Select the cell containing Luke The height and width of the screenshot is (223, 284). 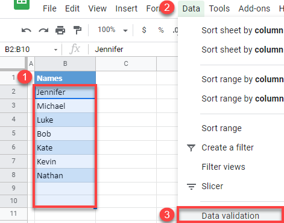(65, 120)
